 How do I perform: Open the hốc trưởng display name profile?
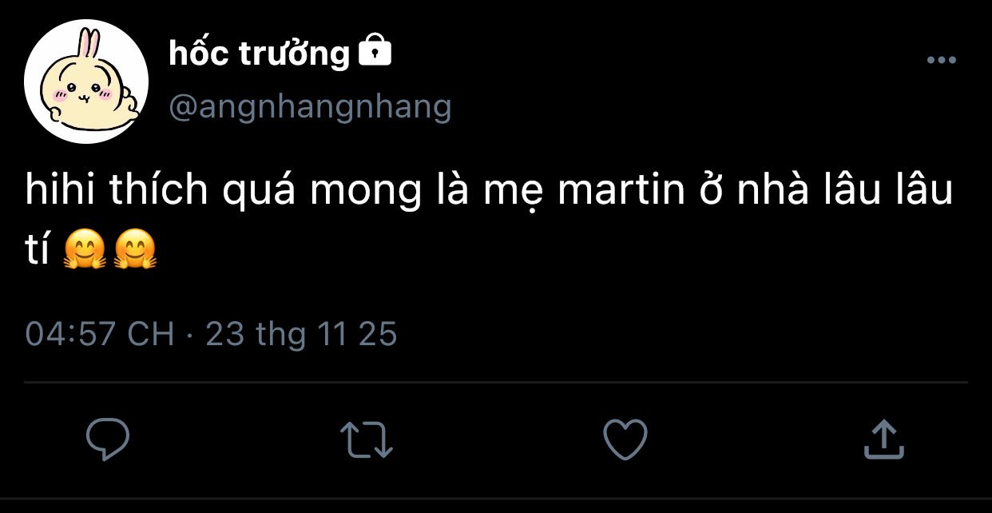click(260, 54)
